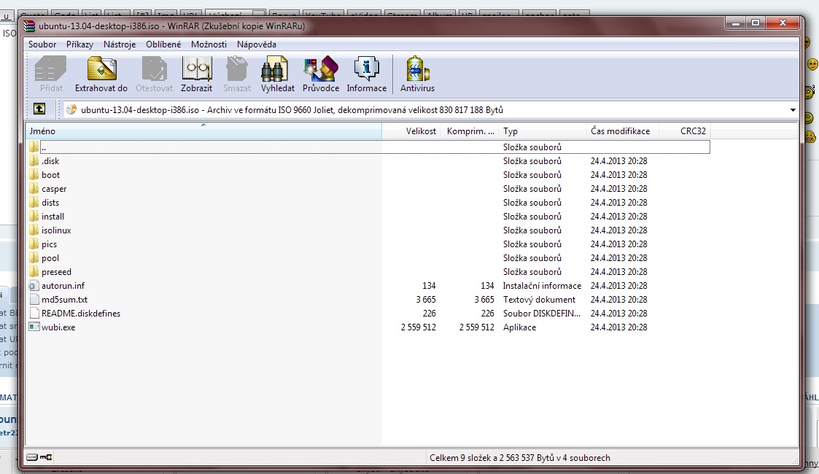The width and height of the screenshot is (819, 474).
Task: Click the key icon in status bar
Action: click(x=46, y=457)
